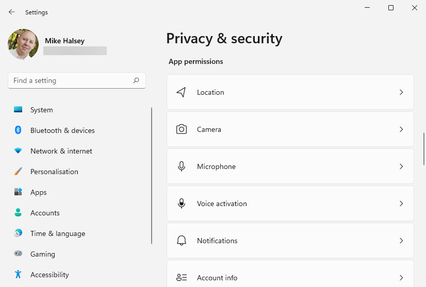Image resolution: width=426 pixels, height=287 pixels.
Task: Click the Microphone icon in permissions
Action: click(181, 166)
